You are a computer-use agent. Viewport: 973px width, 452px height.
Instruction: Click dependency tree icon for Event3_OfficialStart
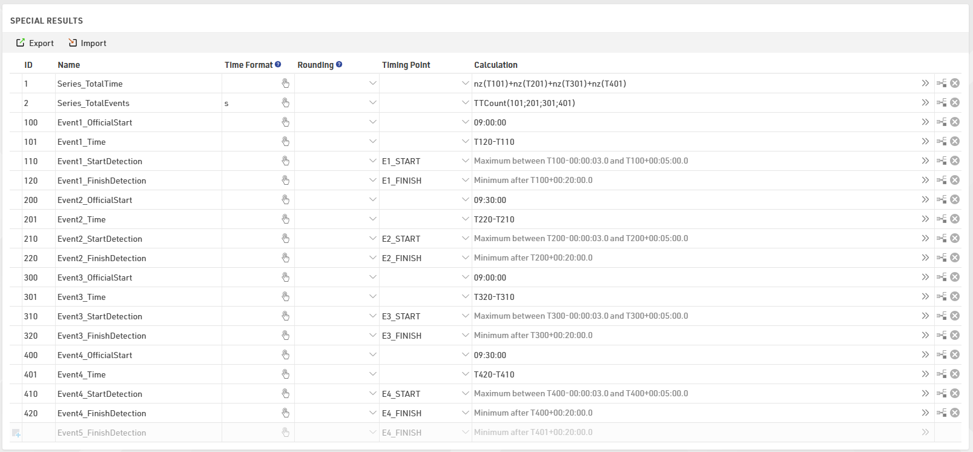point(942,278)
